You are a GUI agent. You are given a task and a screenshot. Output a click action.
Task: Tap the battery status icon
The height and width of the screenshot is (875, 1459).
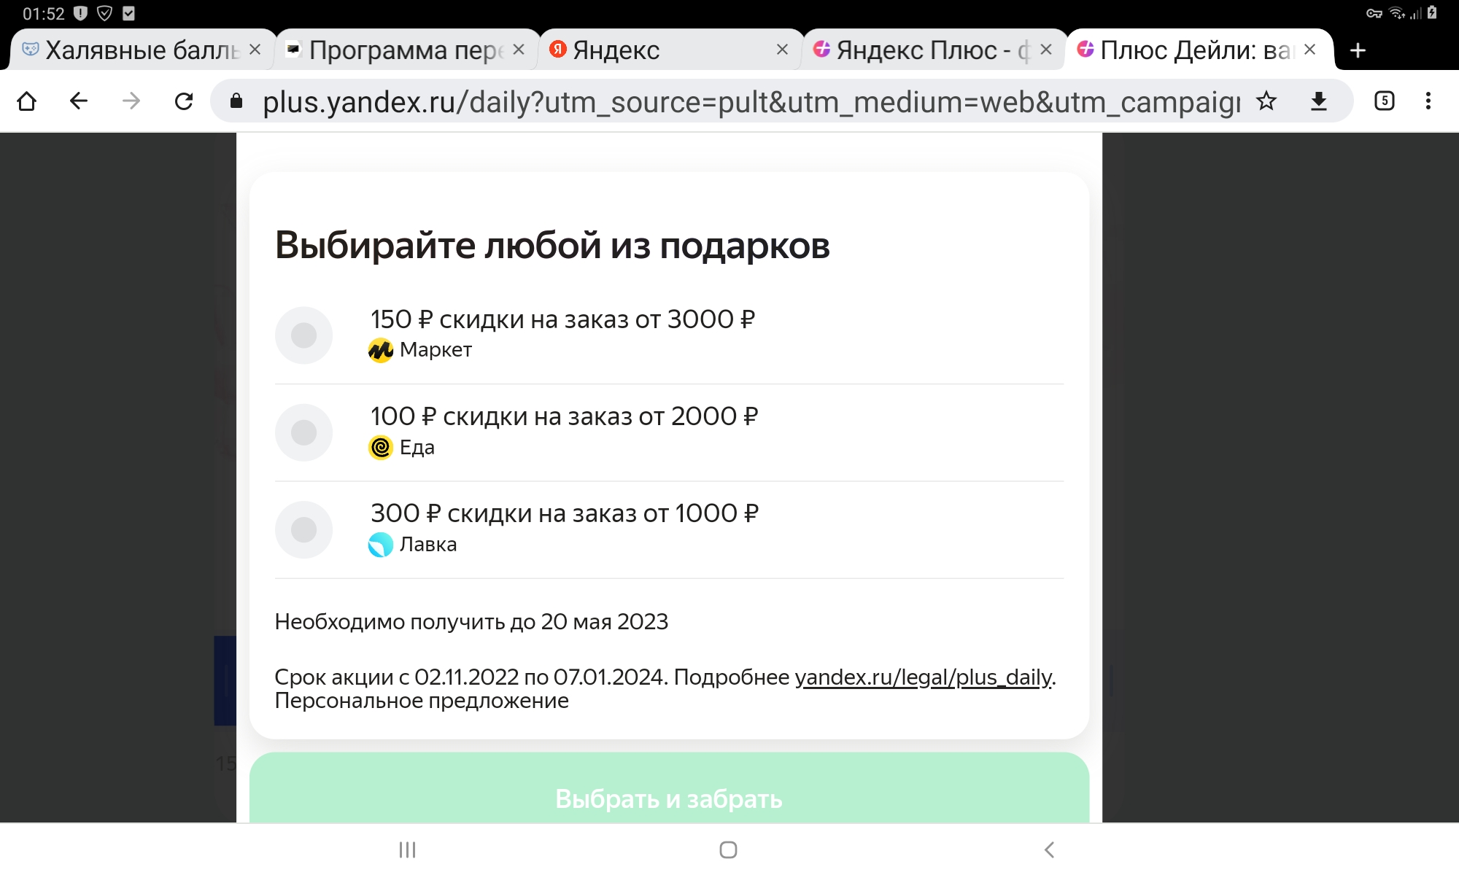point(1432,13)
